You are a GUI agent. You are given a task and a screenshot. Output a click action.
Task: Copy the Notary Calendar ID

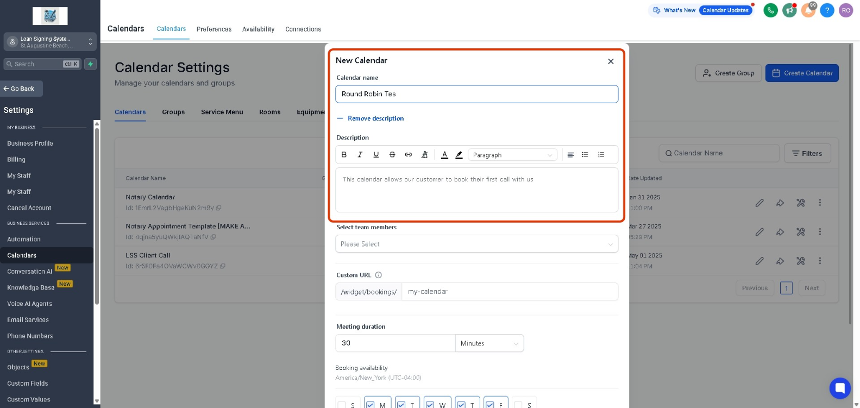click(x=218, y=208)
